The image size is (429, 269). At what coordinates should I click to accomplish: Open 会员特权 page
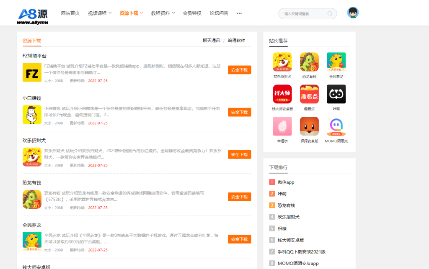(192, 13)
